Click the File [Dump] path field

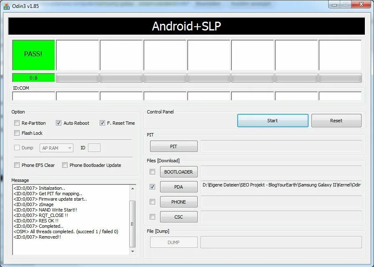[281, 242]
